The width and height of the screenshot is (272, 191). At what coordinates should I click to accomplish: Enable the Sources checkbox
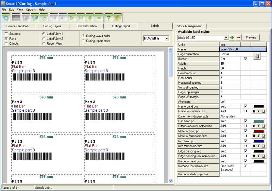[x=6, y=34]
